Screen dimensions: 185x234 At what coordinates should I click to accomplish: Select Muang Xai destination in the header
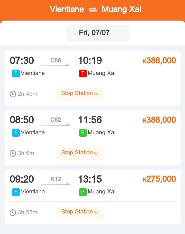(121, 9)
